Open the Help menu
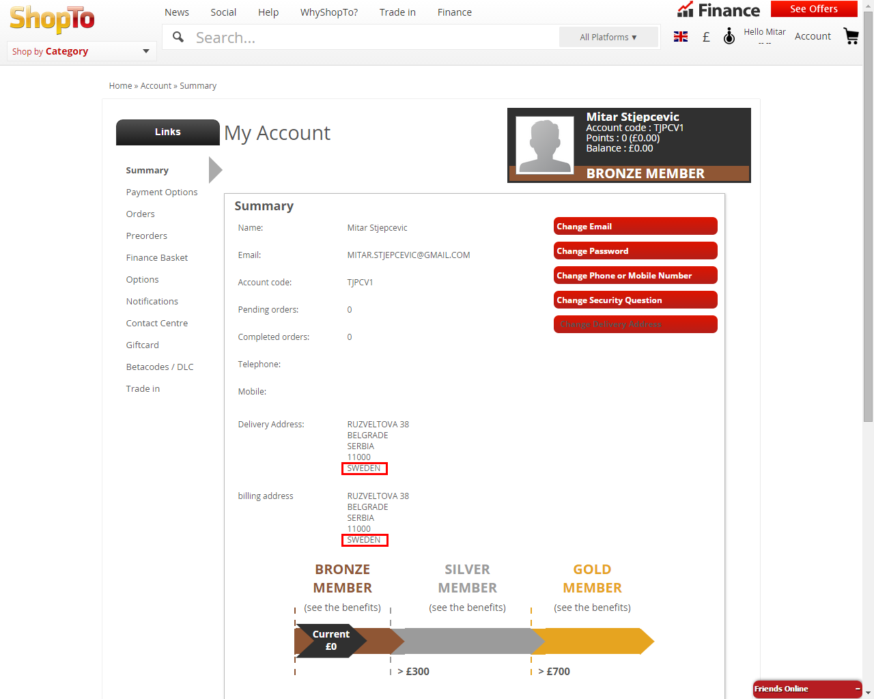874x699 pixels. (x=268, y=12)
